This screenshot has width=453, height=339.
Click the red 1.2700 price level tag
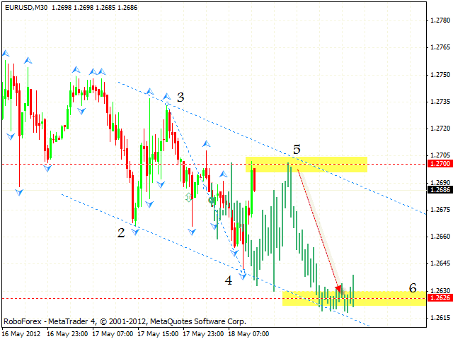(440, 164)
